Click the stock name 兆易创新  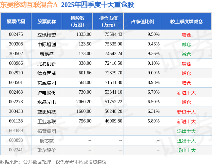pyautogui.click(x=46, y=63)
